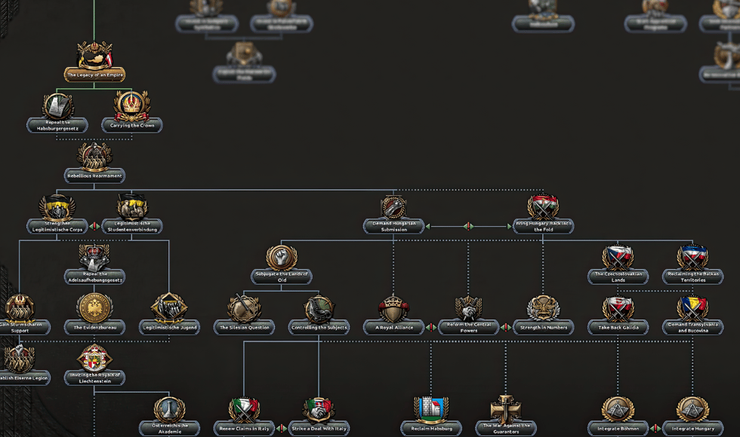Select Bring Hungary Back into the Fold
740x437 pixels.
[543, 214]
